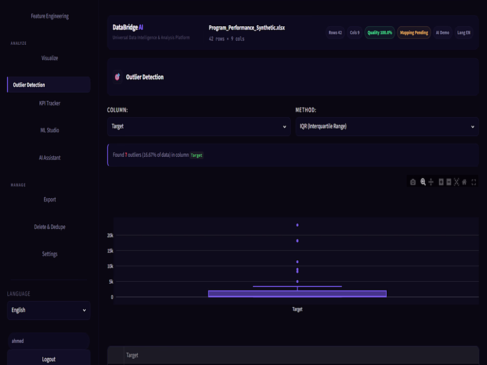The width and height of the screenshot is (487, 365).
Task: Zoom out of the box plot
Action: (x=449, y=182)
